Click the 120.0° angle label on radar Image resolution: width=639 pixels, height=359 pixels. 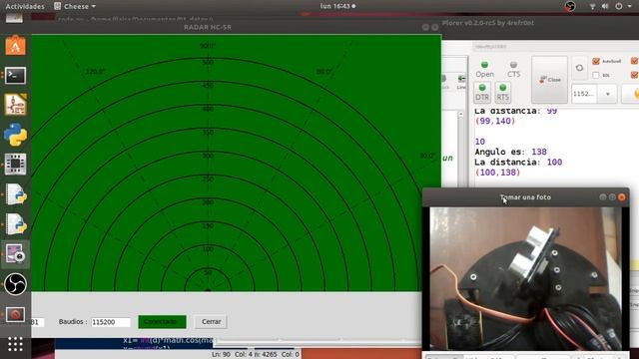coord(96,72)
